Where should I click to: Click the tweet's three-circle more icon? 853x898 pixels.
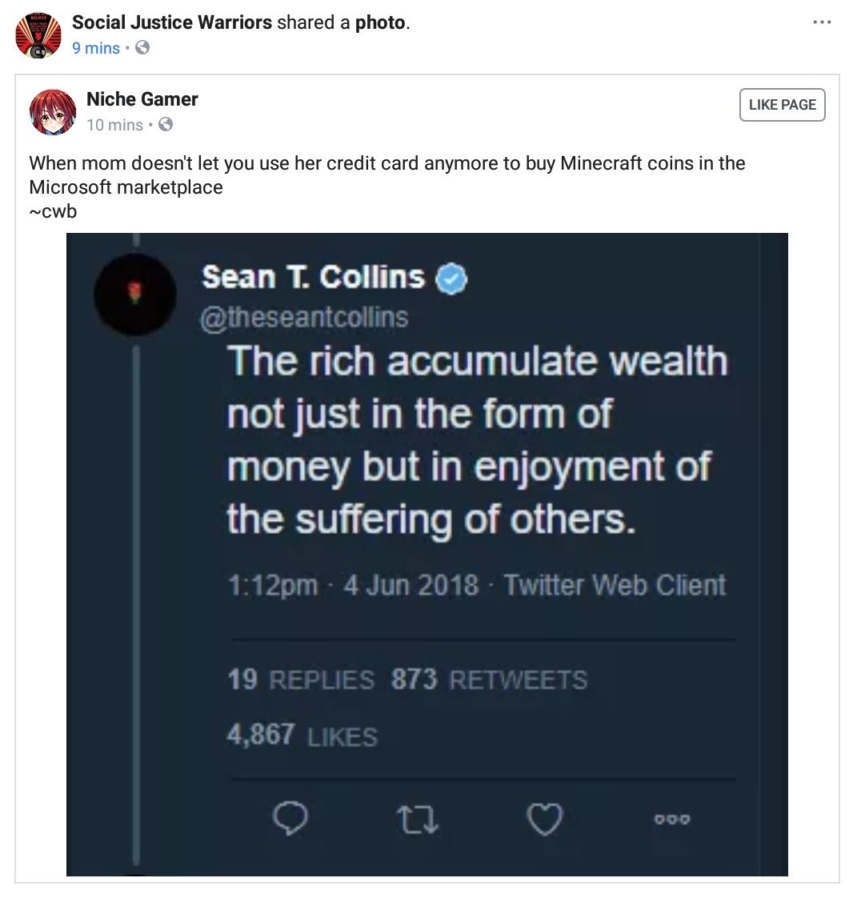point(671,819)
